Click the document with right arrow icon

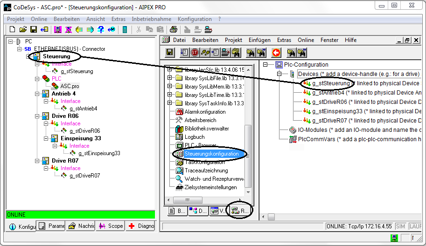215,52
